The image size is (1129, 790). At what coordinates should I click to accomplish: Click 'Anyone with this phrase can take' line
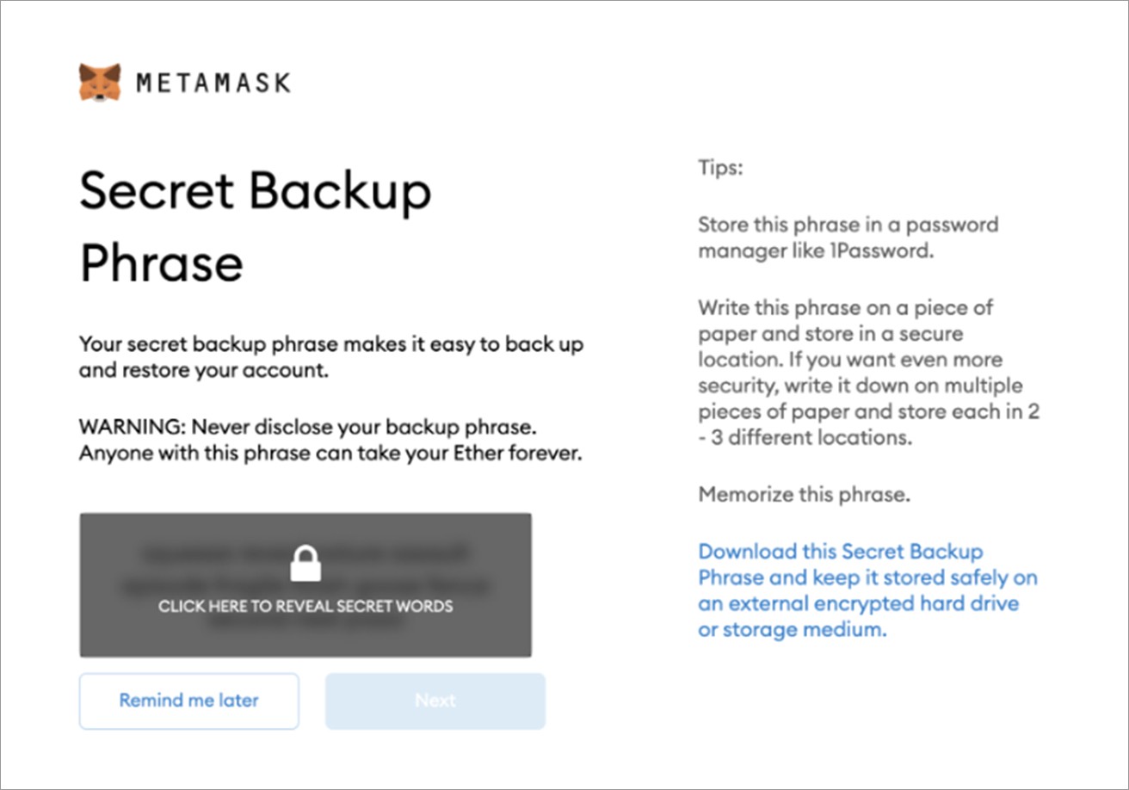click(x=330, y=453)
